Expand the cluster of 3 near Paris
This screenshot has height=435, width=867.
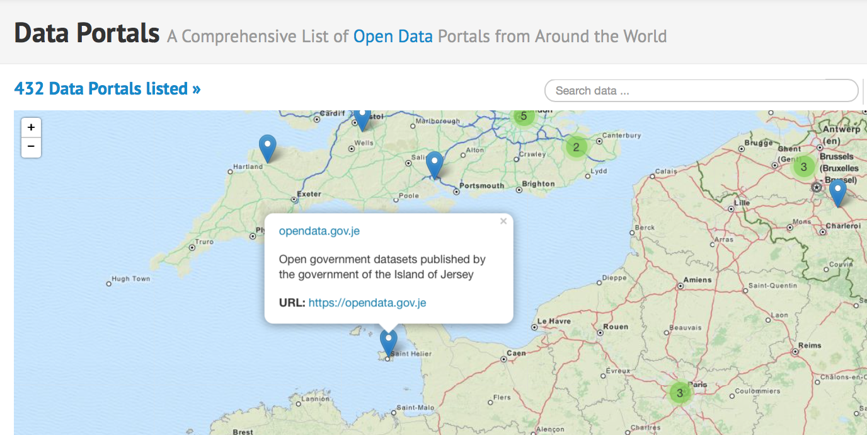tap(679, 393)
